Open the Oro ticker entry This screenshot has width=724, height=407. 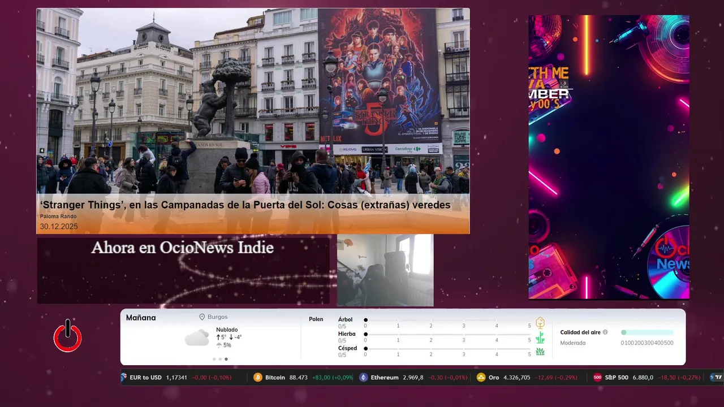[527, 377]
